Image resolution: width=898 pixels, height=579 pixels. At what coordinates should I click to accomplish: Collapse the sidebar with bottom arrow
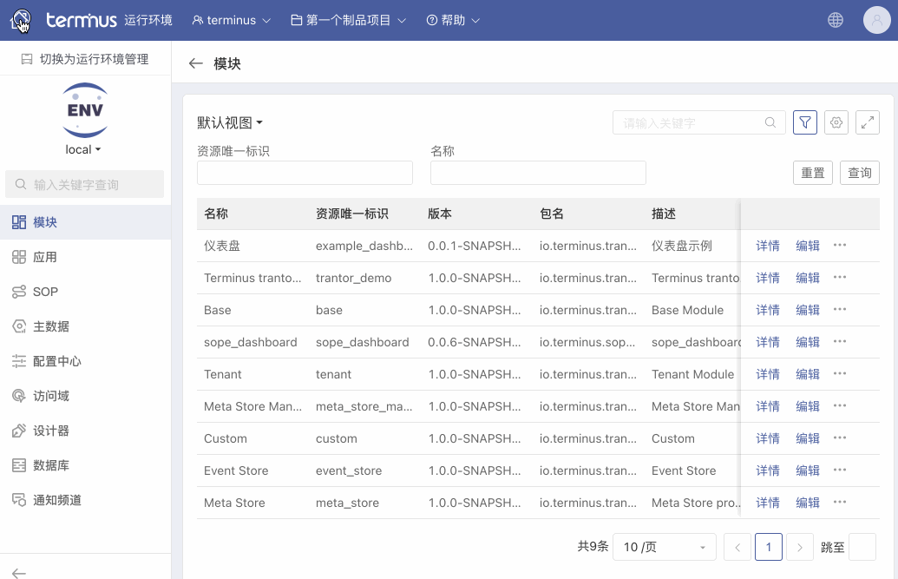pyautogui.click(x=19, y=573)
